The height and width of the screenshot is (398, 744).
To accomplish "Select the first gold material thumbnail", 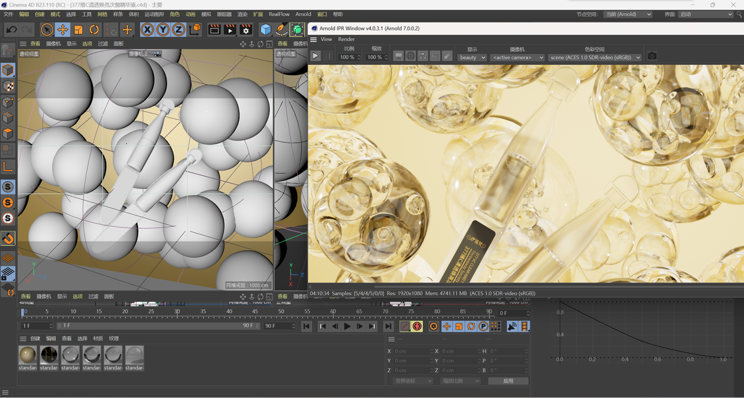I will [27, 355].
